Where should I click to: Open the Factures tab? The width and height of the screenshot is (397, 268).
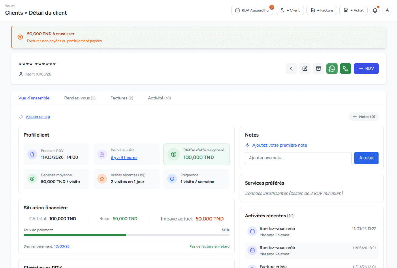122,98
